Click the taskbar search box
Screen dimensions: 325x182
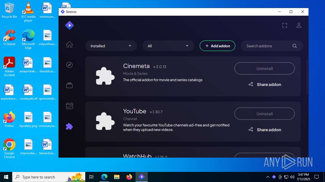tap(49, 177)
